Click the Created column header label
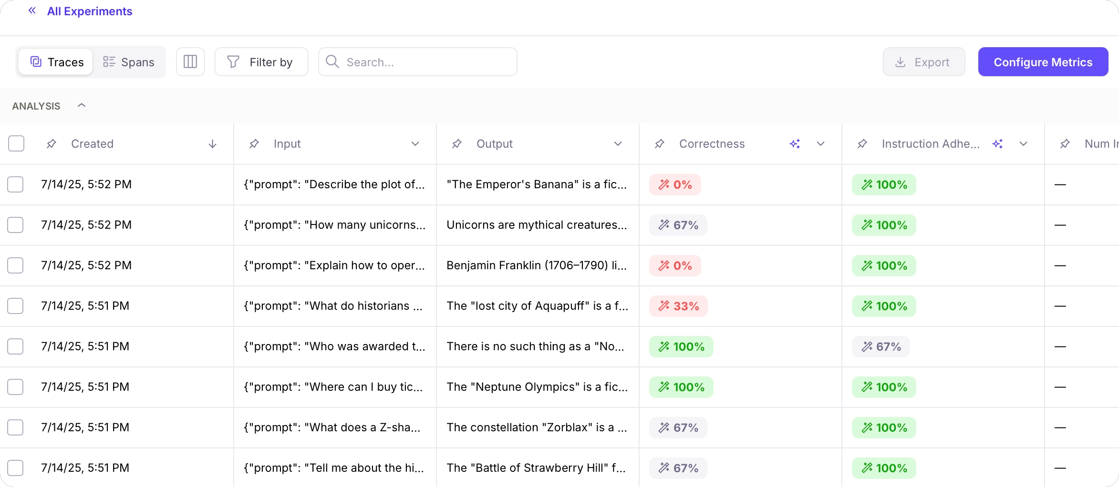This screenshot has height=487, width=1119. point(92,144)
